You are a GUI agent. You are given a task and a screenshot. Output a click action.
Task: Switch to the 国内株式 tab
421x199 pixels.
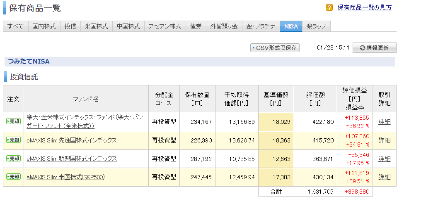[44, 26]
